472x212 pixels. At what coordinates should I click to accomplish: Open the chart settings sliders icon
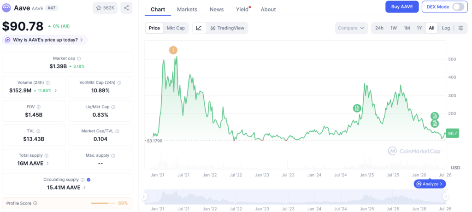(x=461, y=28)
